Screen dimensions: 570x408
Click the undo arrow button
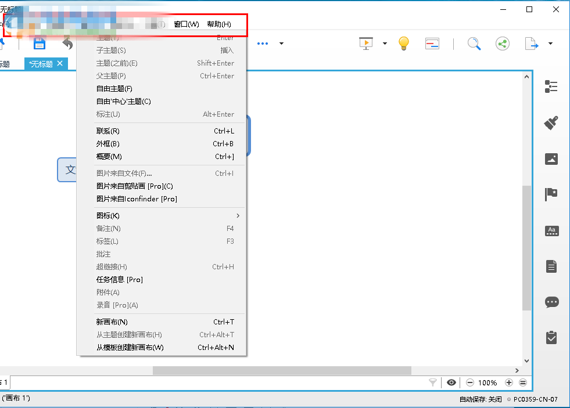[x=69, y=43]
